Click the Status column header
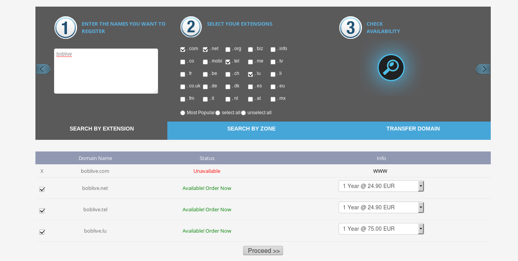This screenshot has width=518, height=261. 207,158
